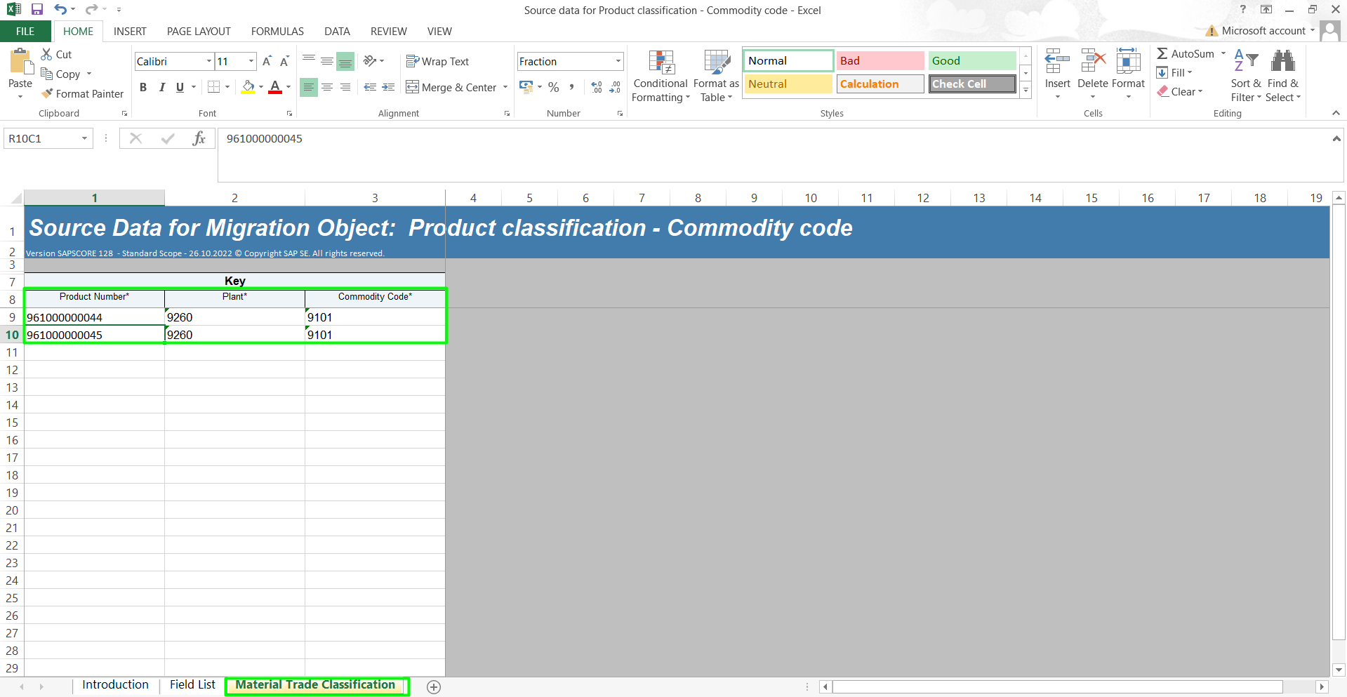1347x697 pixels.
Task: Decrease indent of the cell content
Action: click(370, 87)
